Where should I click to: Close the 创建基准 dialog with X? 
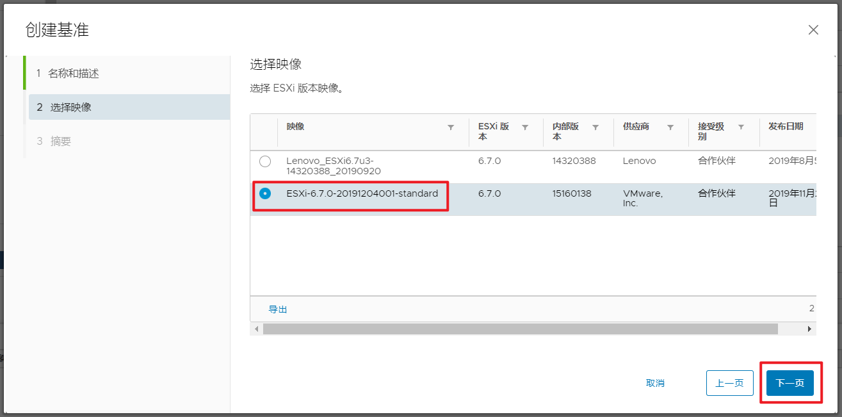pyautogui.click(x=813, y=29)
